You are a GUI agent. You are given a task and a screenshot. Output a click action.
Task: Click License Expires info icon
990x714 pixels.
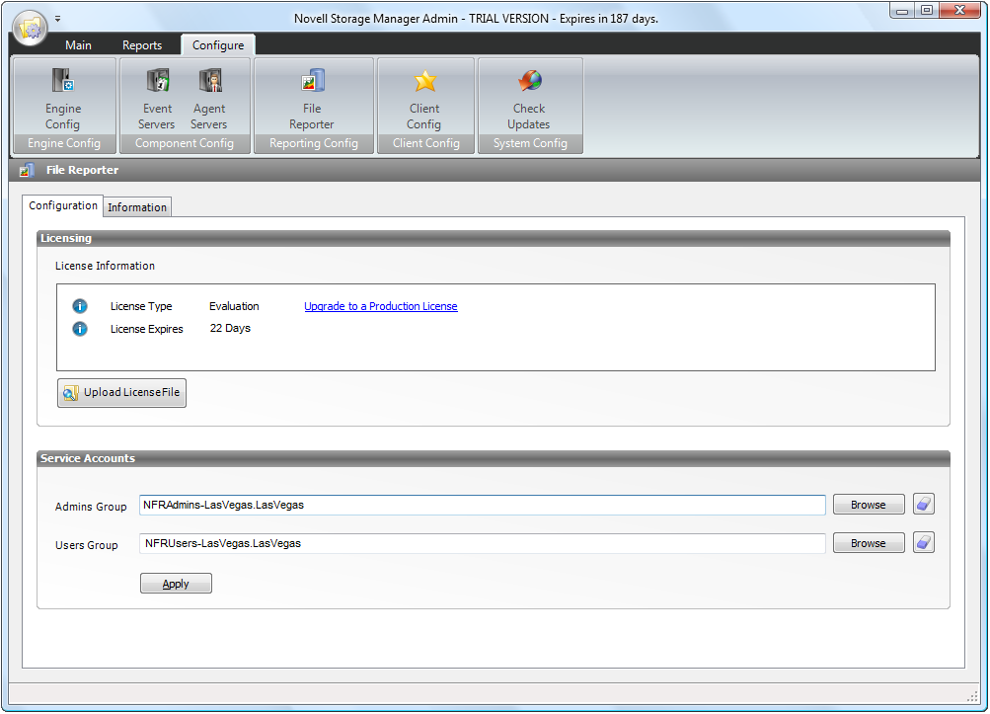80,329
